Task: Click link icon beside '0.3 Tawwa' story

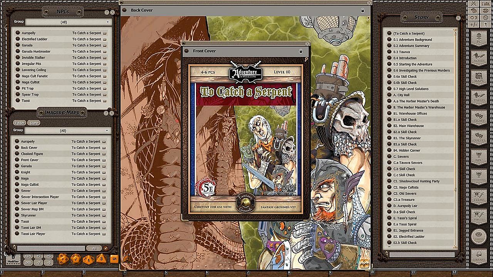Action: 389,52
